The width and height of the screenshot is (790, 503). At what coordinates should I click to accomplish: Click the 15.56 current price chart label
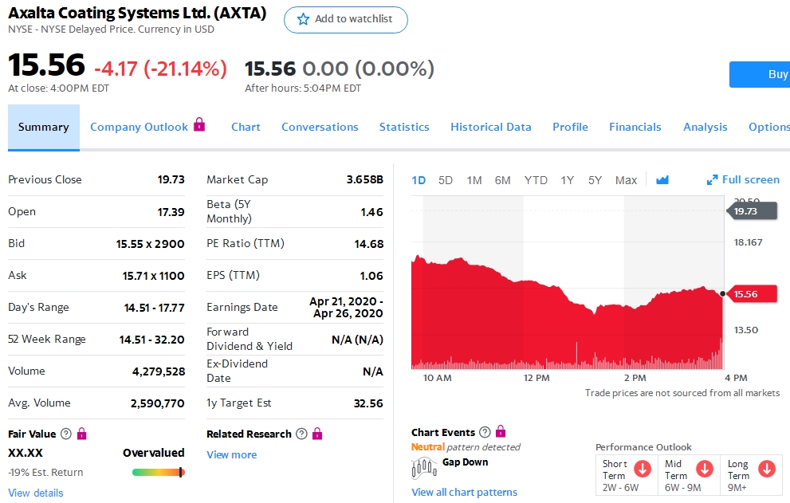tap(751, 294)
